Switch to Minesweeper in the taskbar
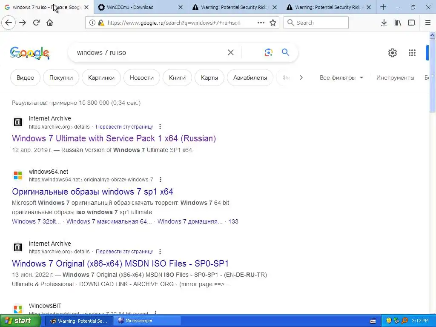Screen dimensions: 436x327 pyautogui.click(x=147, y=321)
